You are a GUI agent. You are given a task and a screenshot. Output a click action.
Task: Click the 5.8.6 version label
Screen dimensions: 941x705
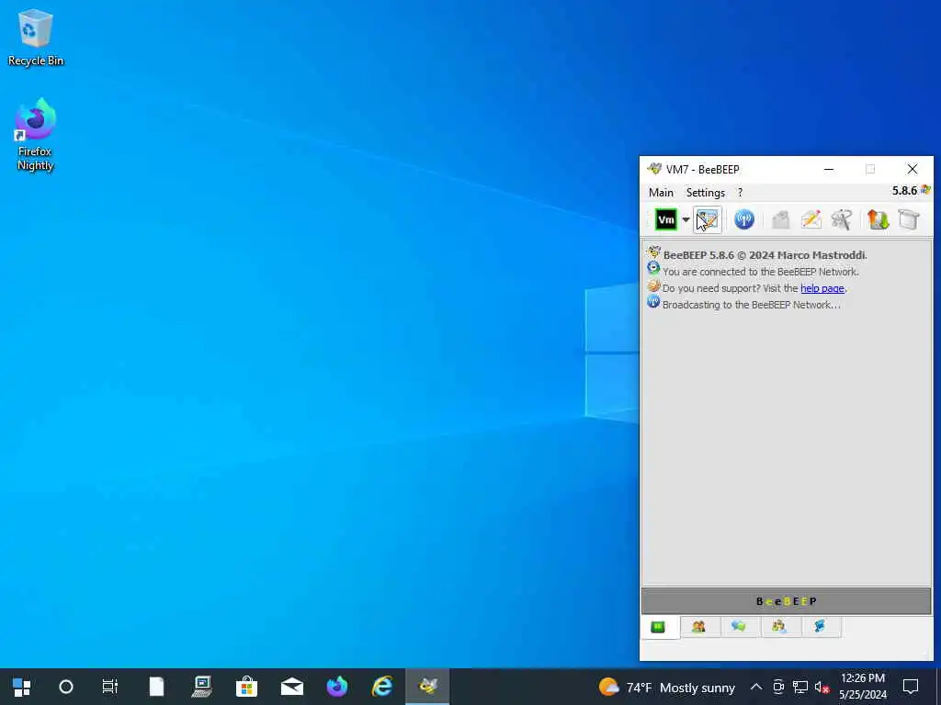904,191
